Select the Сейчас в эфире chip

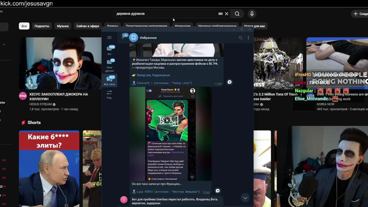88,26
